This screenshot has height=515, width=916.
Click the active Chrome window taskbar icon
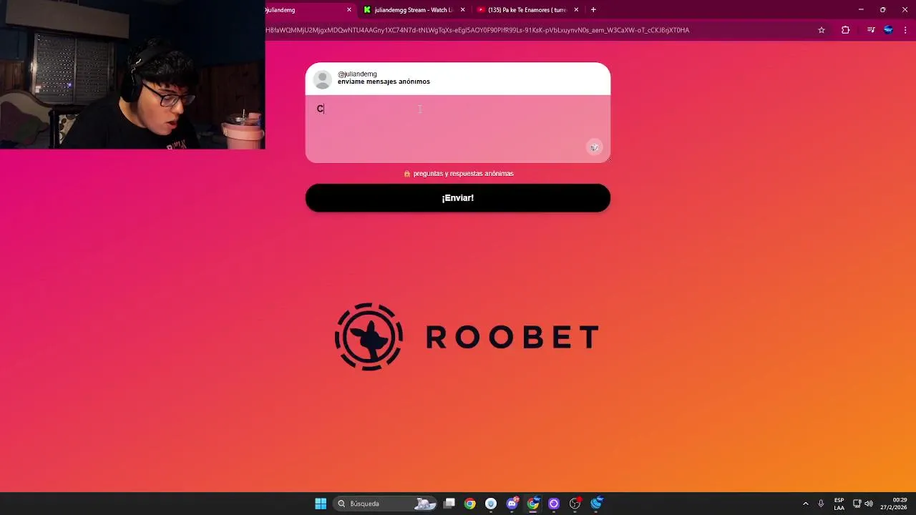(x=533, y=504)
